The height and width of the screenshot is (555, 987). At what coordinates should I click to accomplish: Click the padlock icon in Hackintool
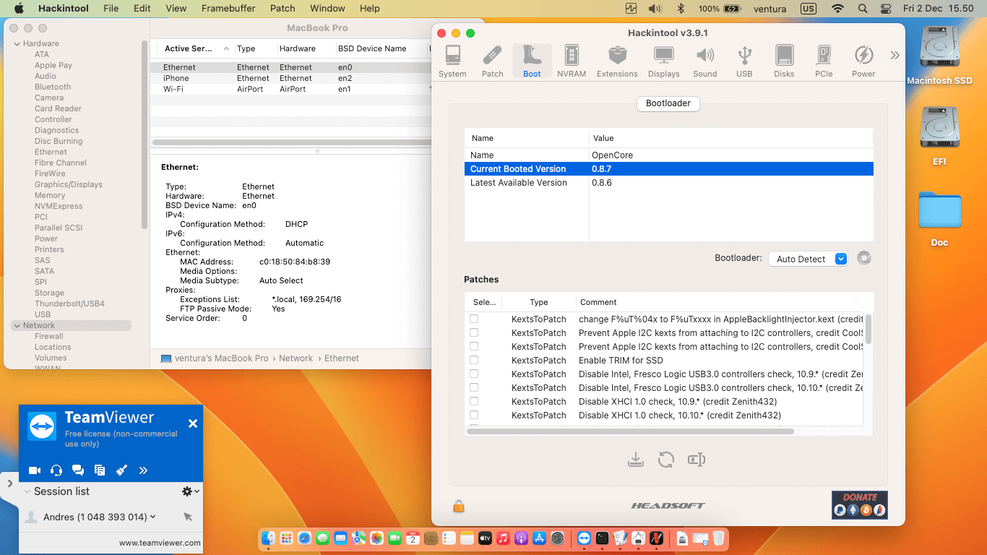[458, 507]
